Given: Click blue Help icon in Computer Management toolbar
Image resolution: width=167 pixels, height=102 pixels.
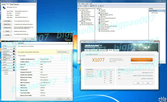Looking at the screenshot, I should click(x=91, y=6).
